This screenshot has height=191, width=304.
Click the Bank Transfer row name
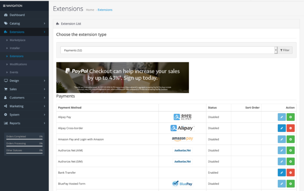tap(67, 173)
